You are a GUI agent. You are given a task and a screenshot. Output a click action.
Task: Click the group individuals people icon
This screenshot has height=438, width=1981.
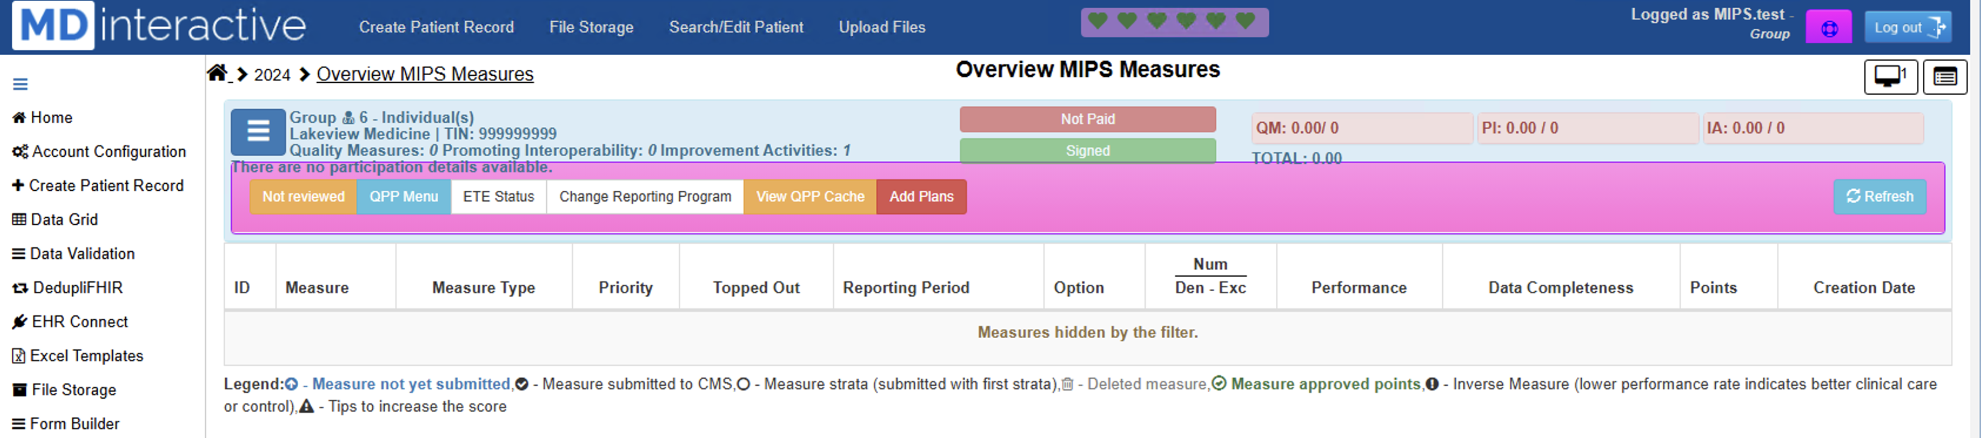[348, 118]
